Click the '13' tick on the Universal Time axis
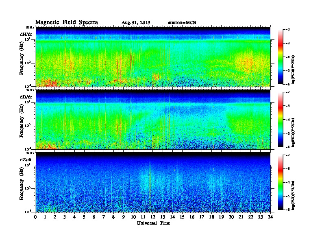322x249 pixels. [x=163, y=217]
